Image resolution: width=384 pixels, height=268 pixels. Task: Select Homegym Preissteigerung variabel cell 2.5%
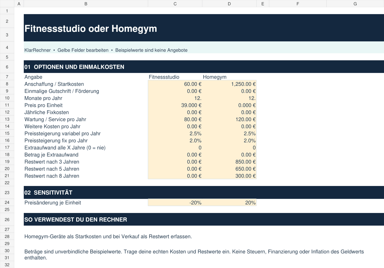pyautogui.click(x=229, y=133)
